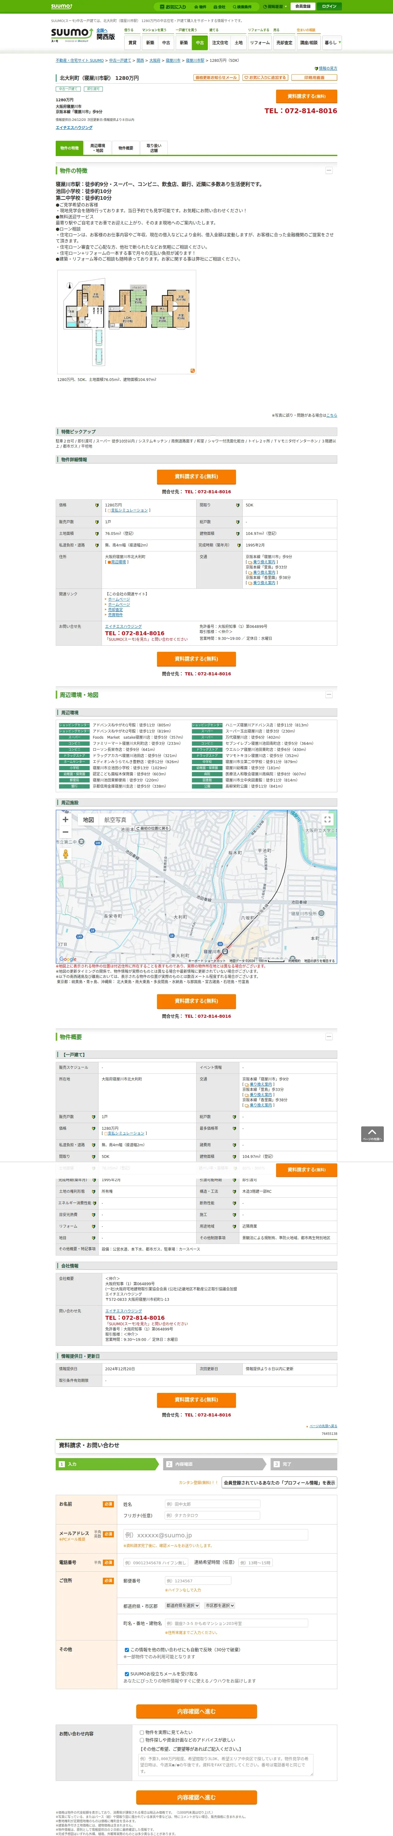
Task: Enlarge floor plan via orange magnifier icon
Action: tap(192, 371)
